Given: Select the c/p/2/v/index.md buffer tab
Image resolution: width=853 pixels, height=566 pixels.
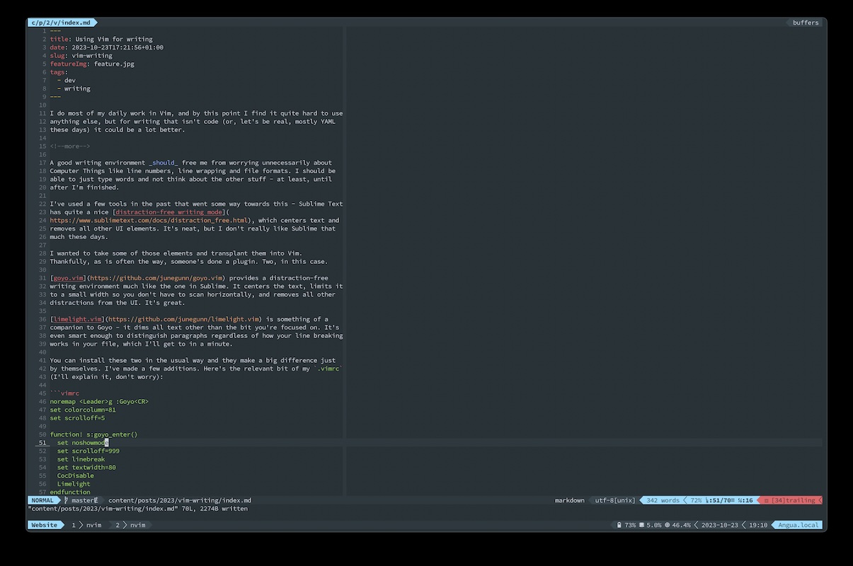Looking at the screenshot, I should tap(61, 23).
